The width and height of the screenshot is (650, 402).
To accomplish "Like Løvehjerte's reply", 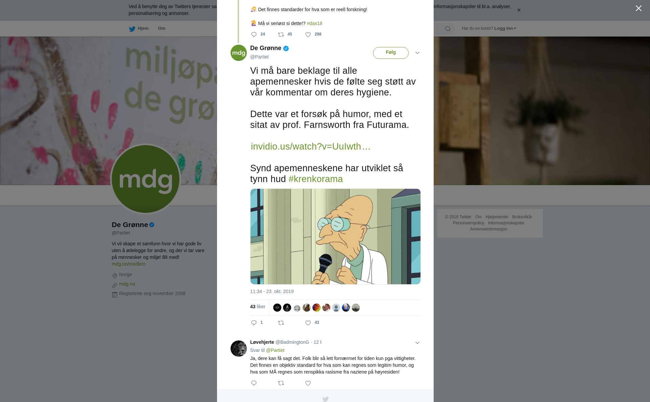I will [x=308, y=383].
